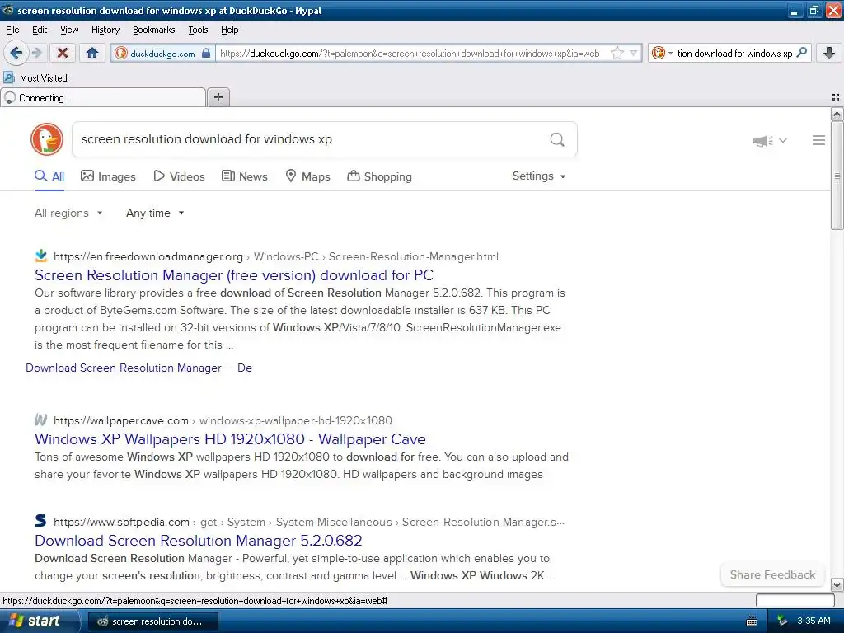
Task: Switch to News results tab
Action: (244, 176)
